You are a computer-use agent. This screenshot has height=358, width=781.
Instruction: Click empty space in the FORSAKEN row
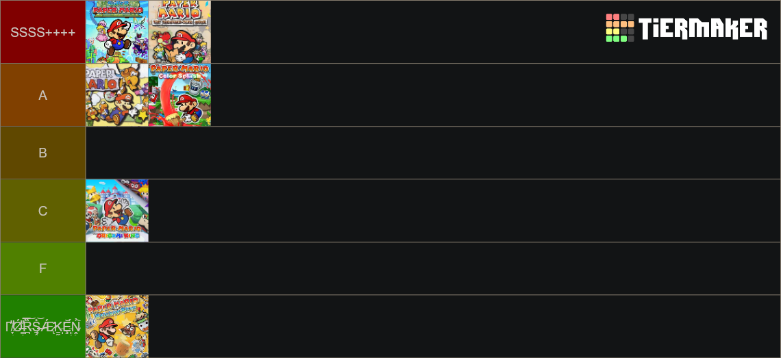[x=464, y=326]
